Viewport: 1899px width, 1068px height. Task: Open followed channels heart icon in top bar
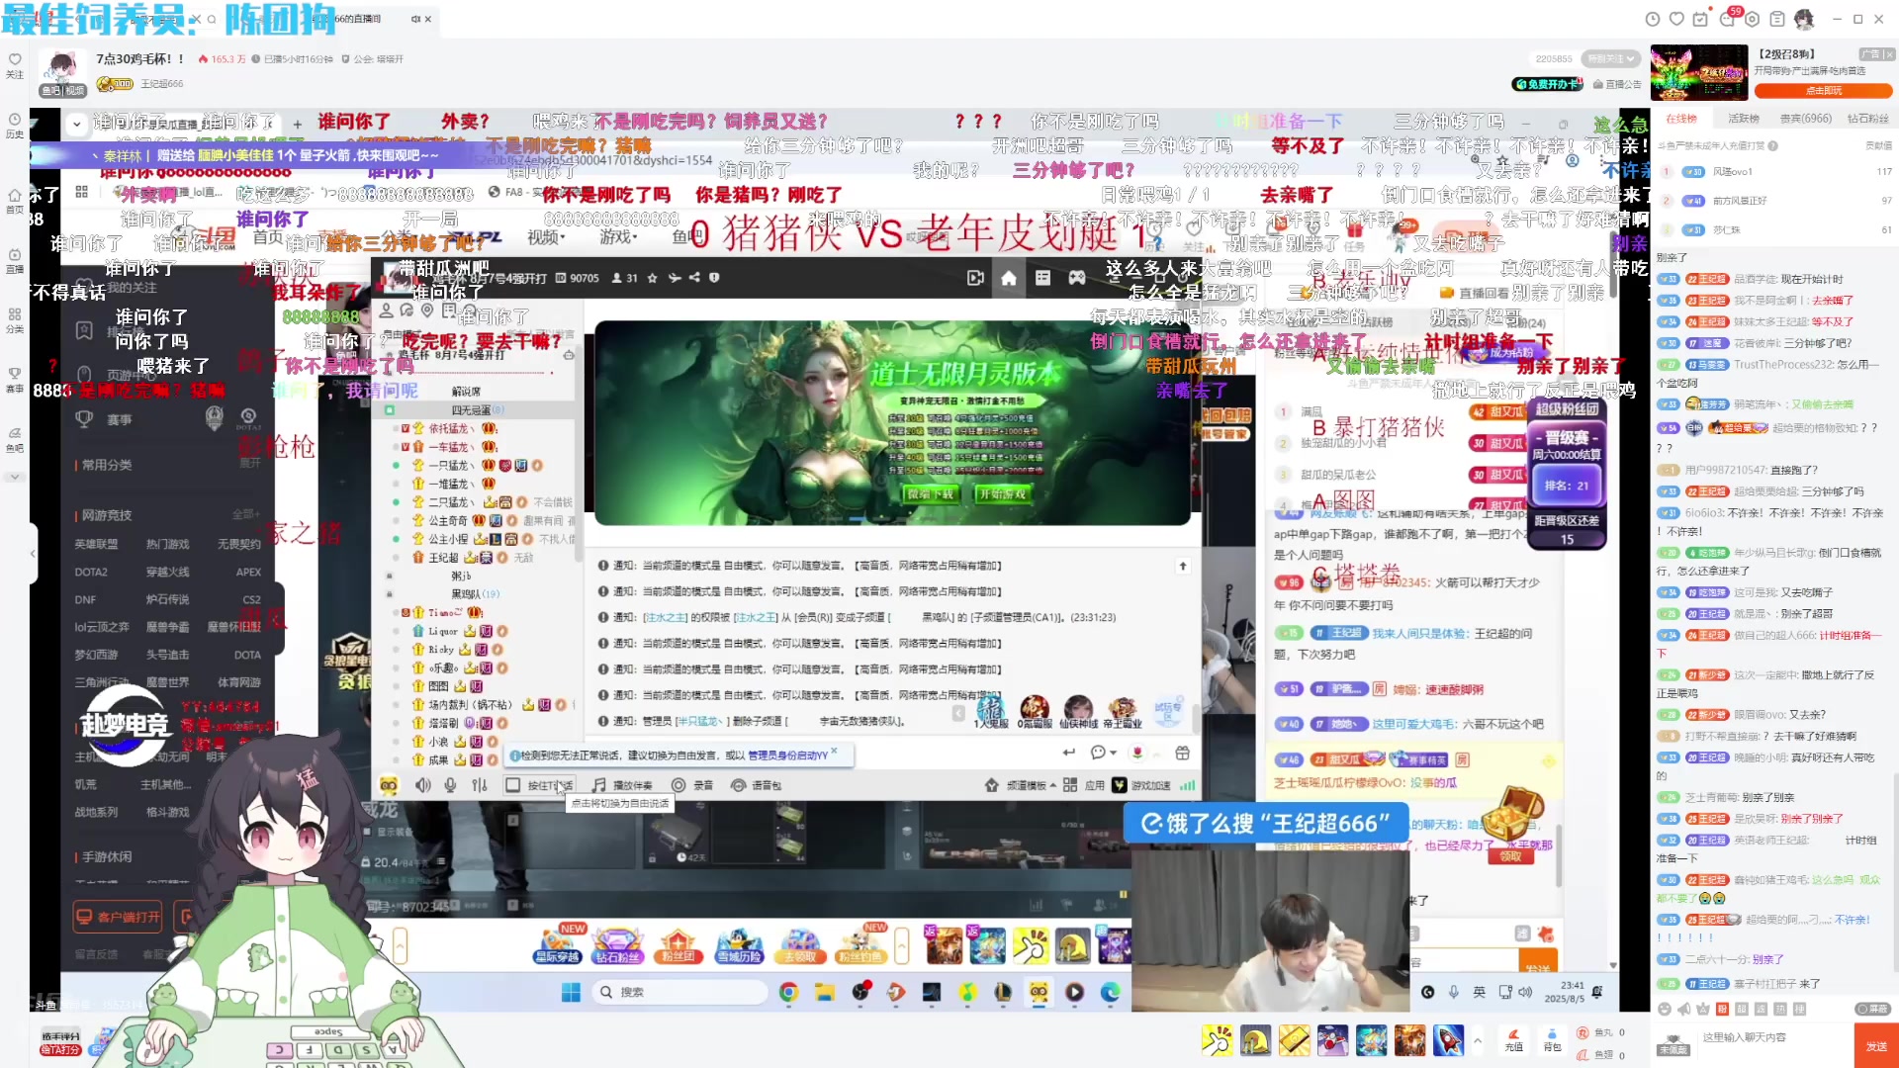click(1676, 19)
